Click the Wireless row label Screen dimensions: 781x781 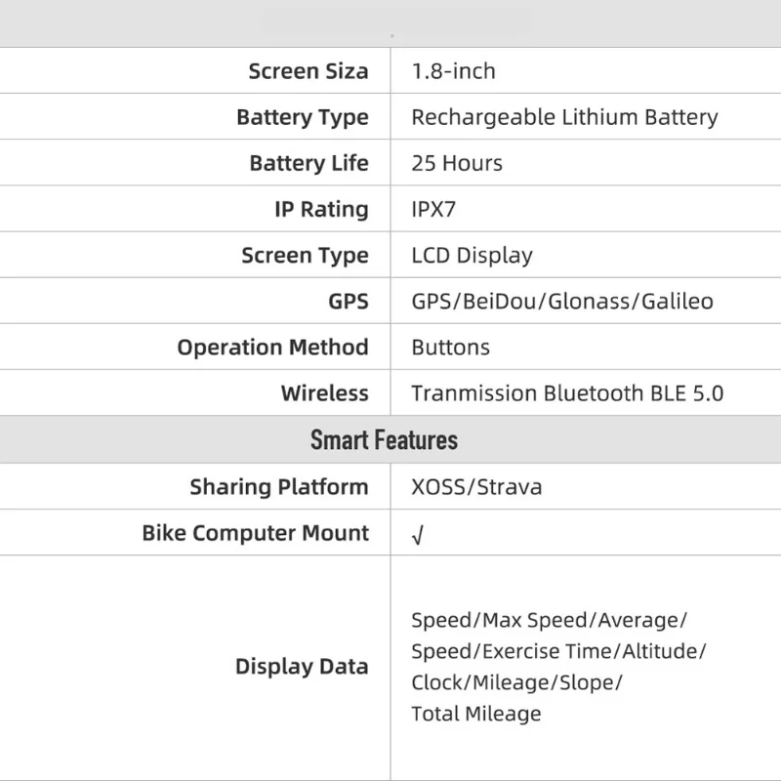tap(324, 393)
